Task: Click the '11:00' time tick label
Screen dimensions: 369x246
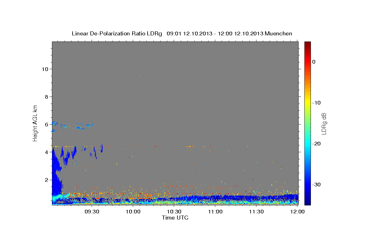Action: point(215,212)
